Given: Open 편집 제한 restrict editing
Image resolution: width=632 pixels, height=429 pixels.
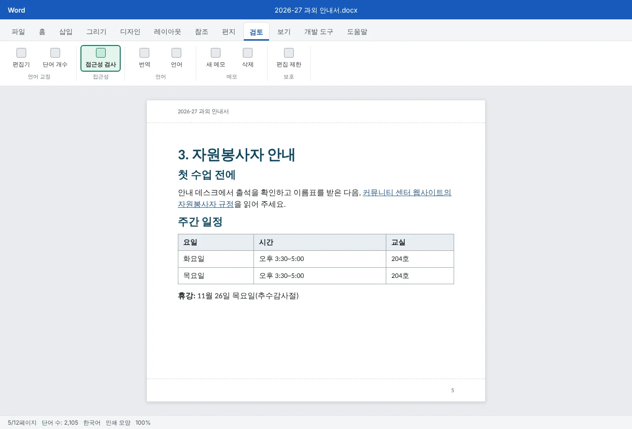Looking at the screenshot, I should point(289,58).
